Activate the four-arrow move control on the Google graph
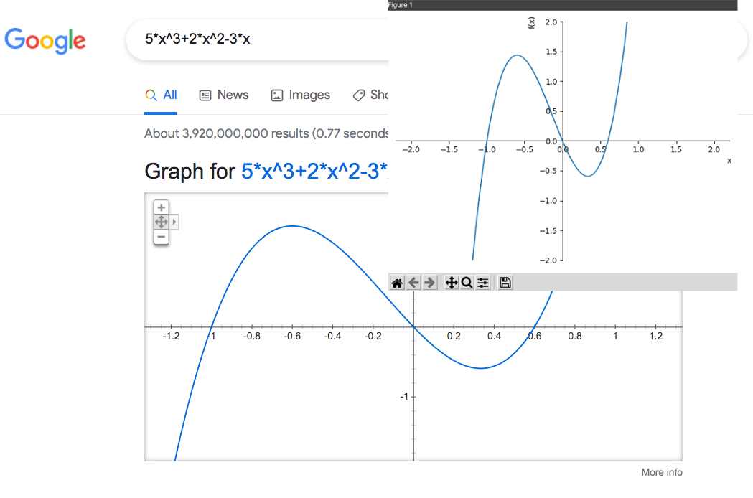This screenshot has height=498, width=753. 161,222
